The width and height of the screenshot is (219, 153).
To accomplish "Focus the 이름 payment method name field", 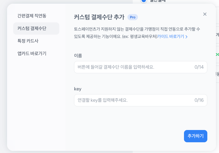I will coord(132,67).
